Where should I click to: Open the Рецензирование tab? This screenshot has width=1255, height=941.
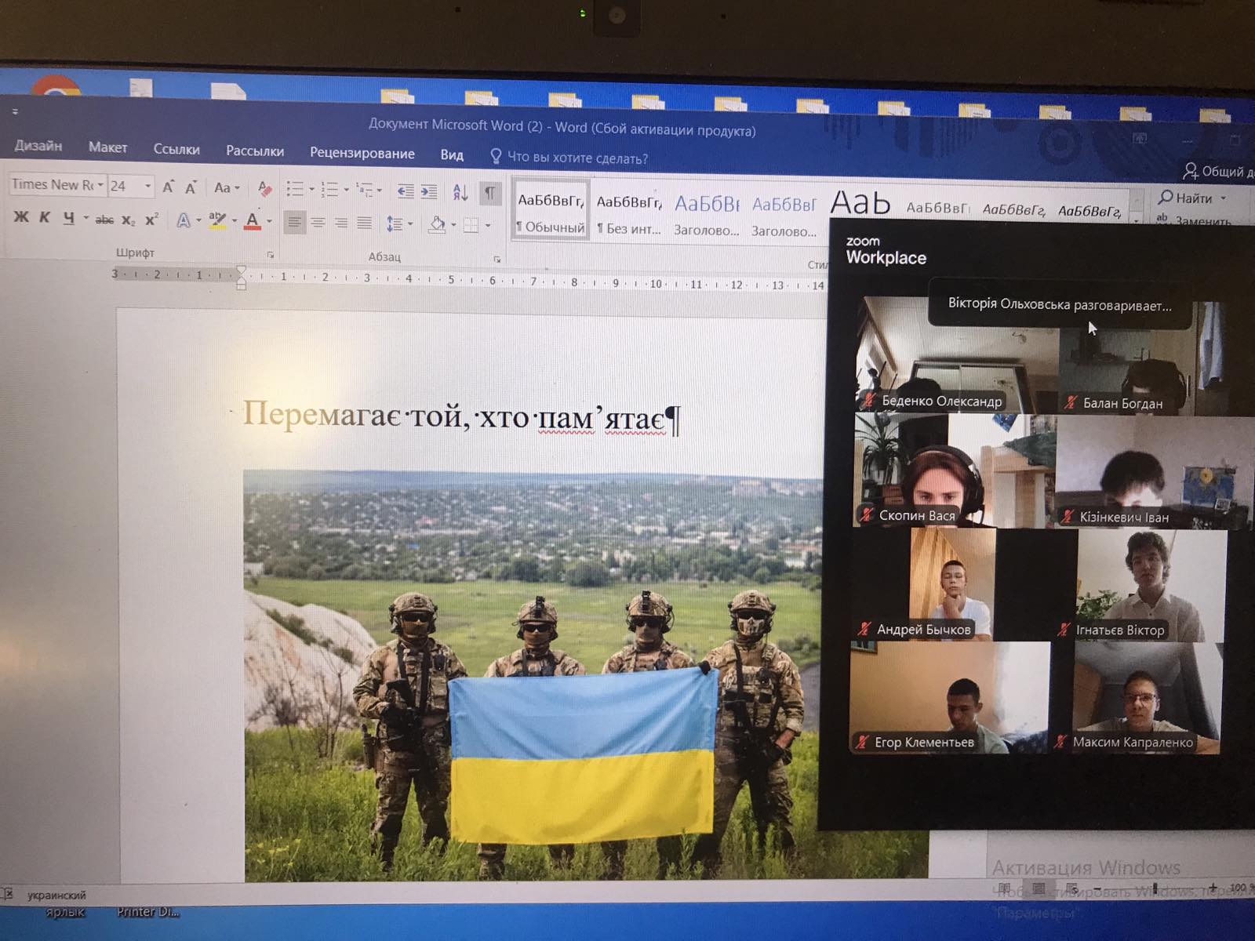tap(362, 153)
